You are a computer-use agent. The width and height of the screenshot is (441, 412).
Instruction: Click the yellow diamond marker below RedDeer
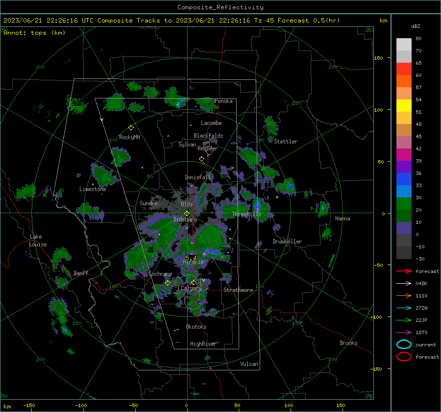click(202, 159)
